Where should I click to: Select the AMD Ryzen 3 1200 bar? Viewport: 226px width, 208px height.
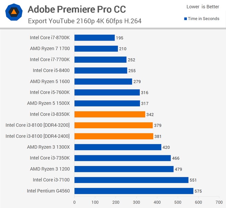124,169
